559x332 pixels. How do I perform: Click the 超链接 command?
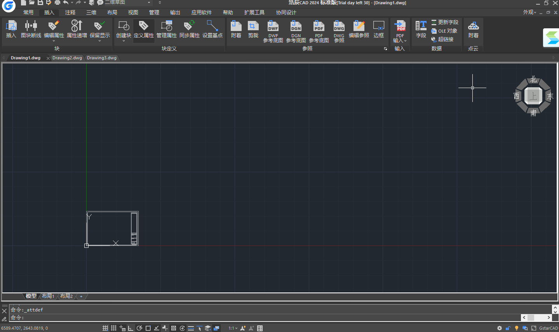[x=444, y=39]
